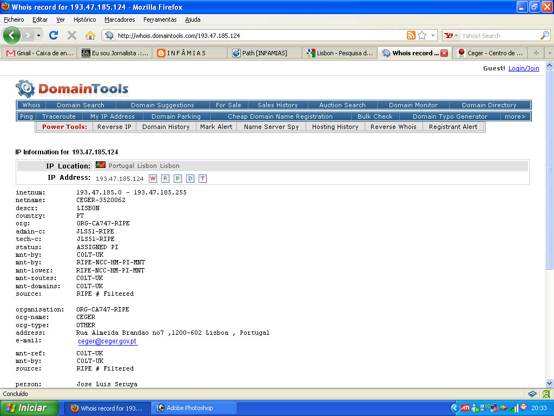Open Auction Search navigation item
The height and width of the screenshot is (416, 554).
click(x=342, y=105)
